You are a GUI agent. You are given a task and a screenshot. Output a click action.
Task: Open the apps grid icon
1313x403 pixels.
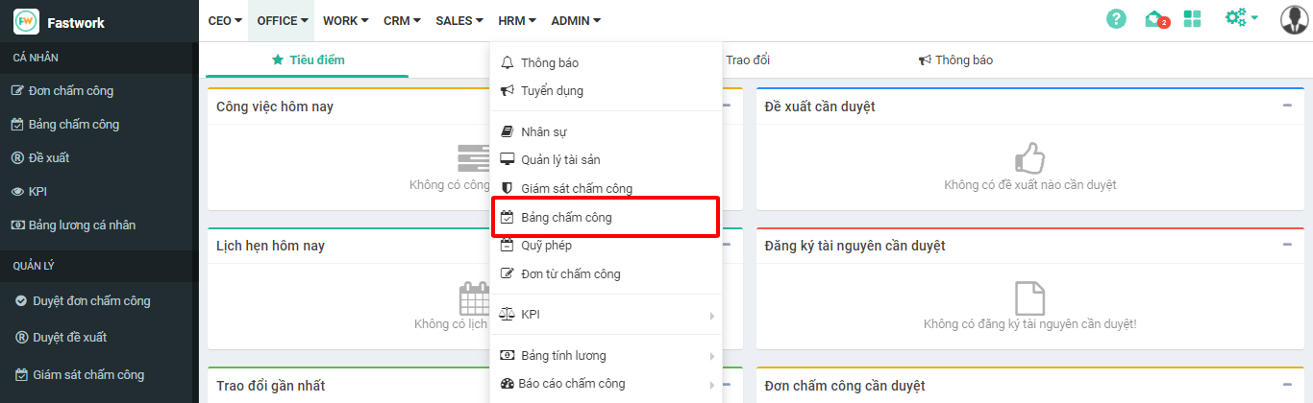[1193, 19]
